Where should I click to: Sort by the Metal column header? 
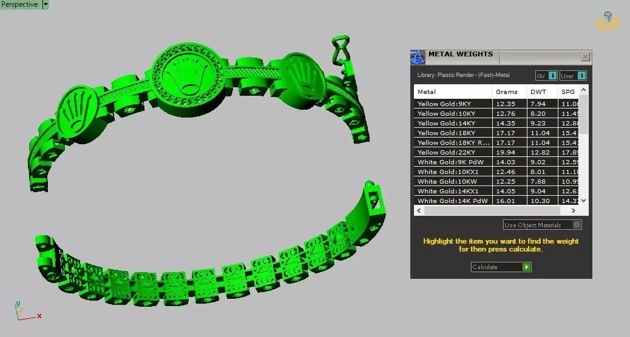[x=453, y=92]
